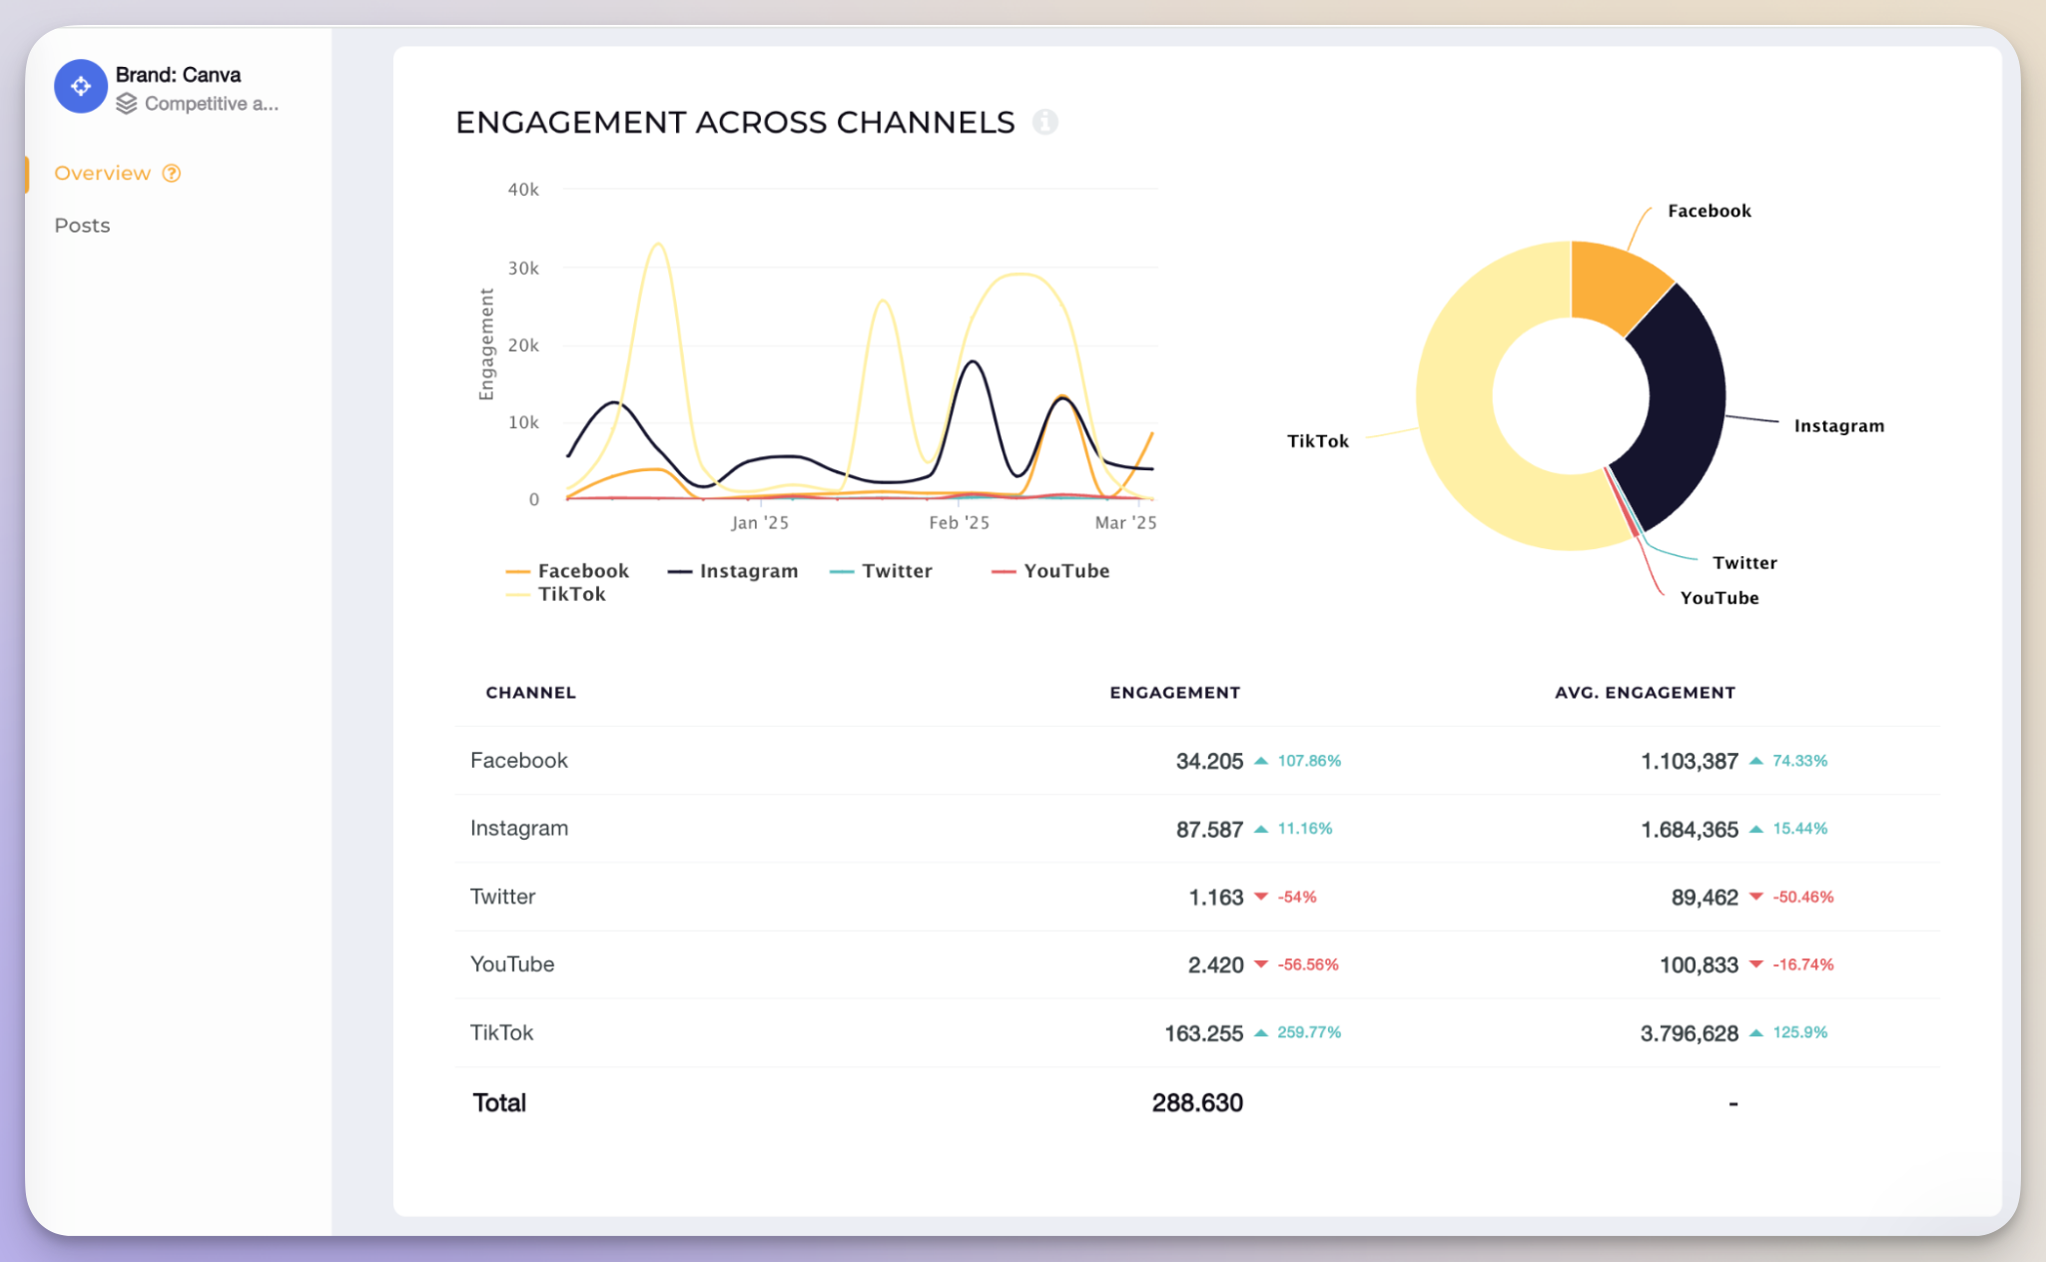Click the -56.56% YouTube change indicator
Viewport: 2046px width, 1262px height.
point(1296,964)
